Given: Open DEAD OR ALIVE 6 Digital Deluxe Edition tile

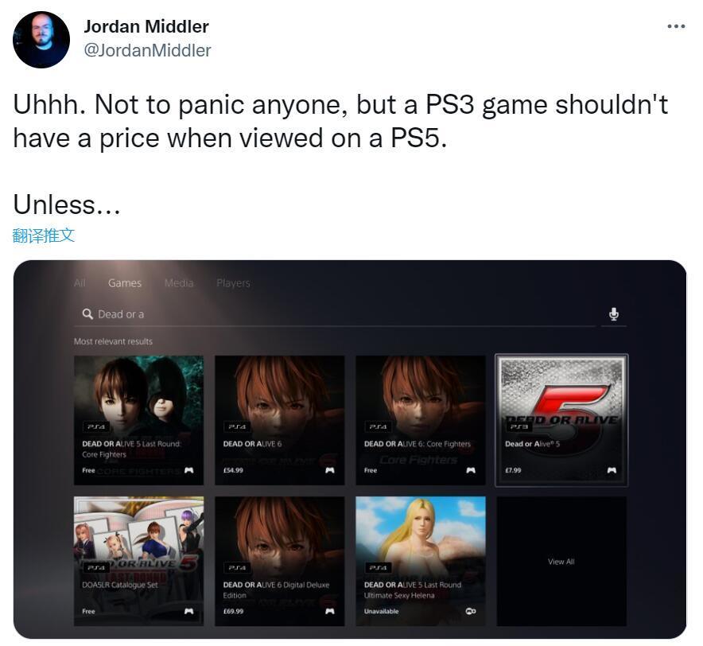Looking at the screenshot, I should pyautogui.click(x=280, y=561).
